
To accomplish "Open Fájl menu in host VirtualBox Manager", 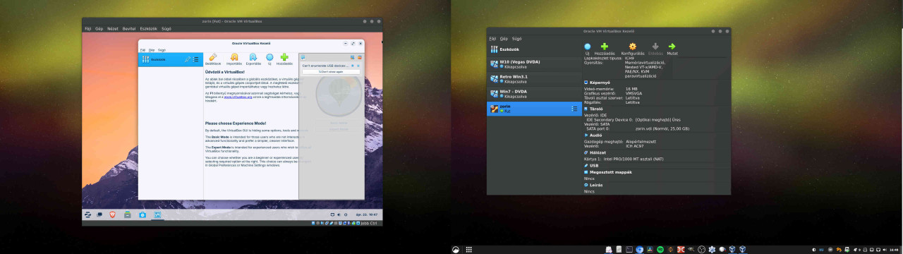I will point(493,38).
